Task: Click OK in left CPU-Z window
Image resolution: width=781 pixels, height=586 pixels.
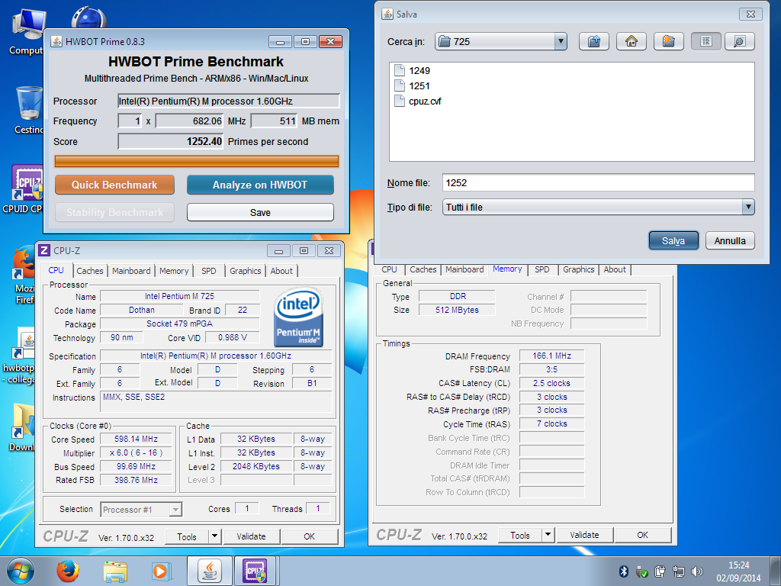Action: point(310,536)
